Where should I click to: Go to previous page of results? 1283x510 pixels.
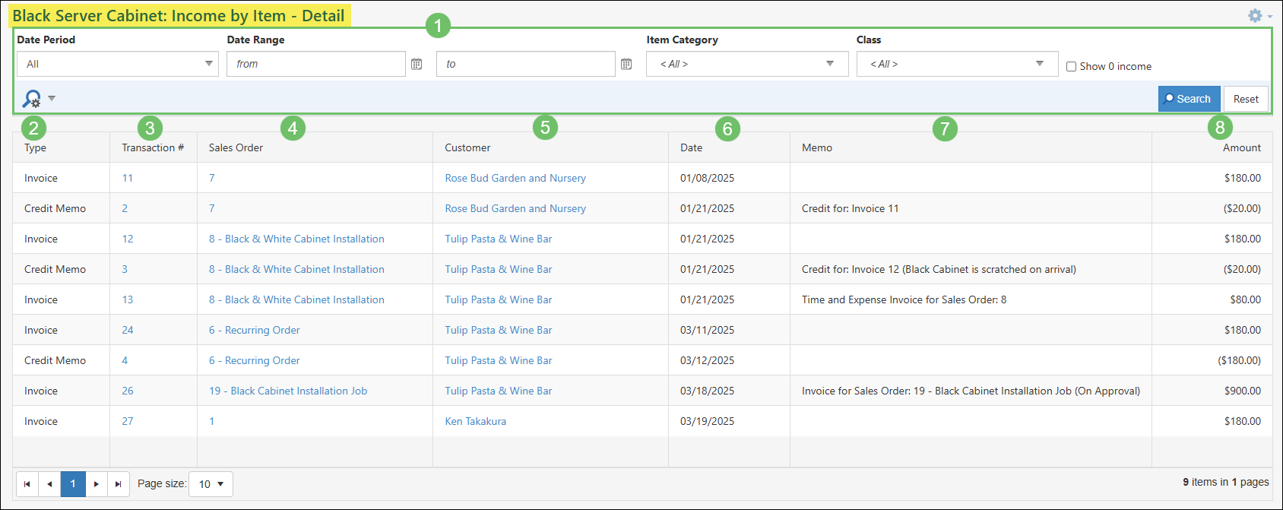[x=49, y=484]
